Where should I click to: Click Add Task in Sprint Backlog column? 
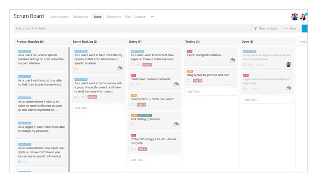[98, 108]
